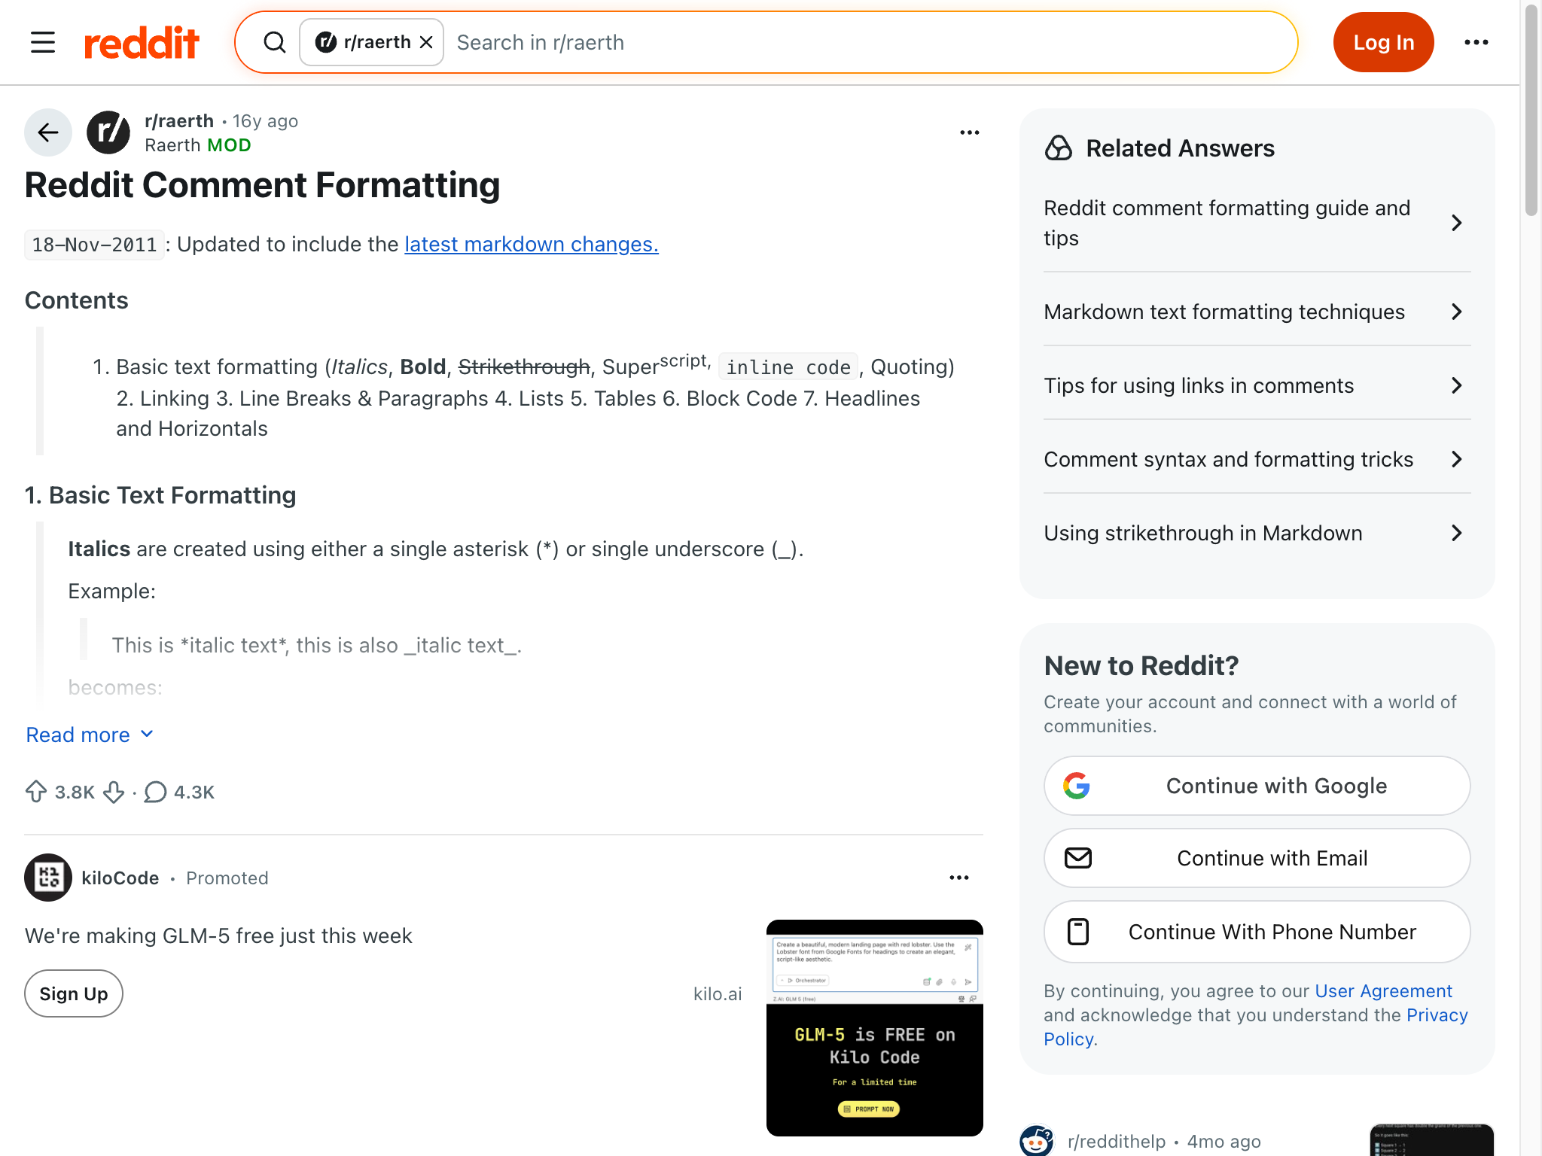The width and height of the screenshot is (1542, 1156).
Task: Click the Reddit logo
Action: point(142,43)
